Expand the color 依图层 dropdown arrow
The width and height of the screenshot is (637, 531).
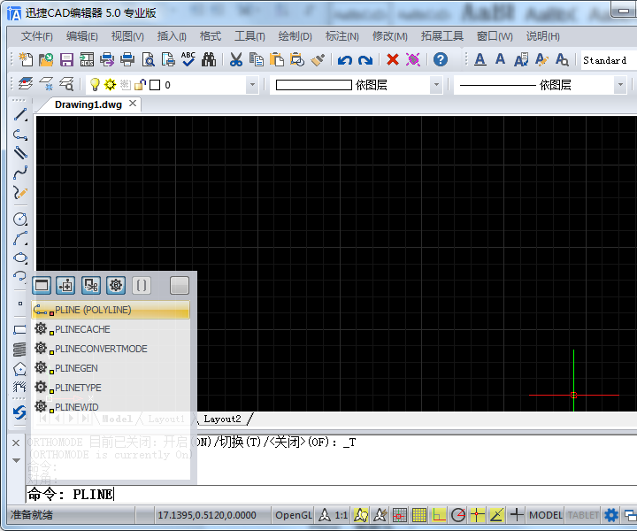[x=436, y=84]
